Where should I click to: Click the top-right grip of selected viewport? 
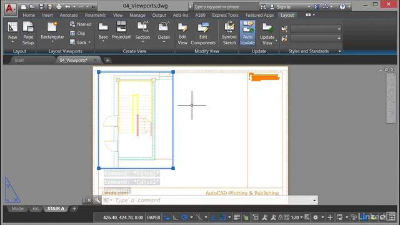point(173,72)
